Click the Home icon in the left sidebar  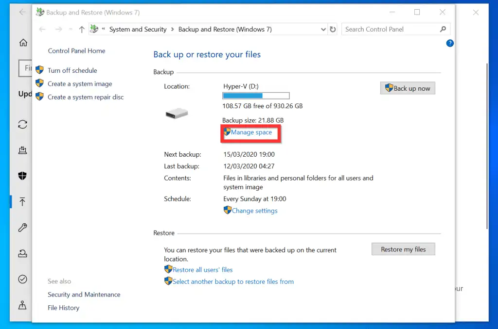point(22,43)
